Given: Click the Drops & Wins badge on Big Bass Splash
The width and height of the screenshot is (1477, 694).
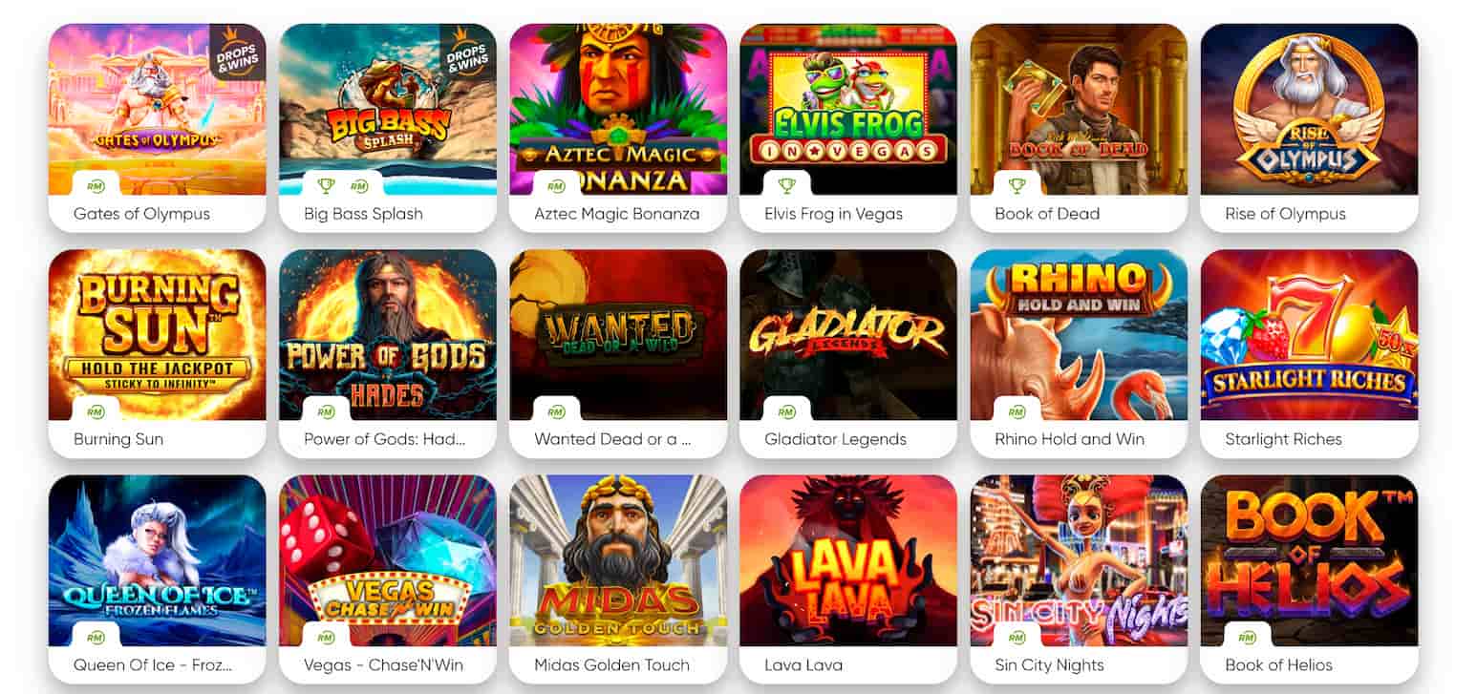Looking at the screenshot, I should pos(469,53).
